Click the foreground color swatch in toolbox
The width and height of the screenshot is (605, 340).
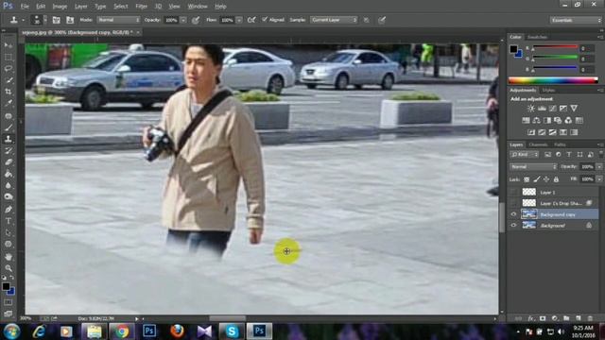point(6,286)
